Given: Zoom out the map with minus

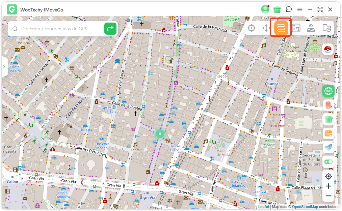Looking at the screenshot, I should (328, 196).
